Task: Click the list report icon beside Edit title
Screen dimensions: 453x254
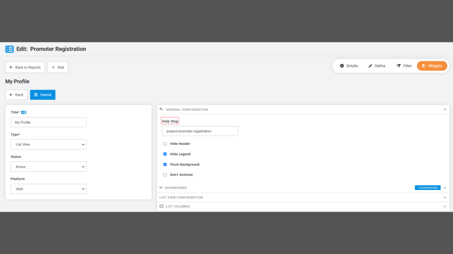Action: point(10,49)
